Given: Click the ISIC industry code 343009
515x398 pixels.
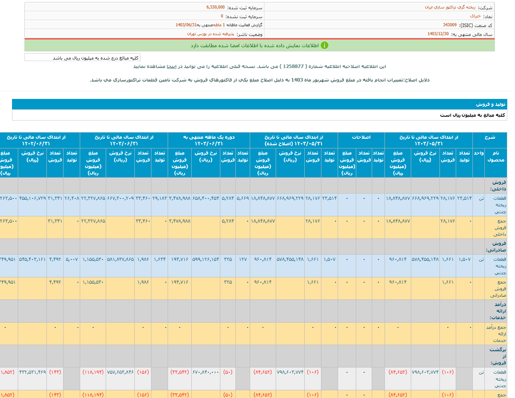Looking at the screenshot, I should click(450, 25).
